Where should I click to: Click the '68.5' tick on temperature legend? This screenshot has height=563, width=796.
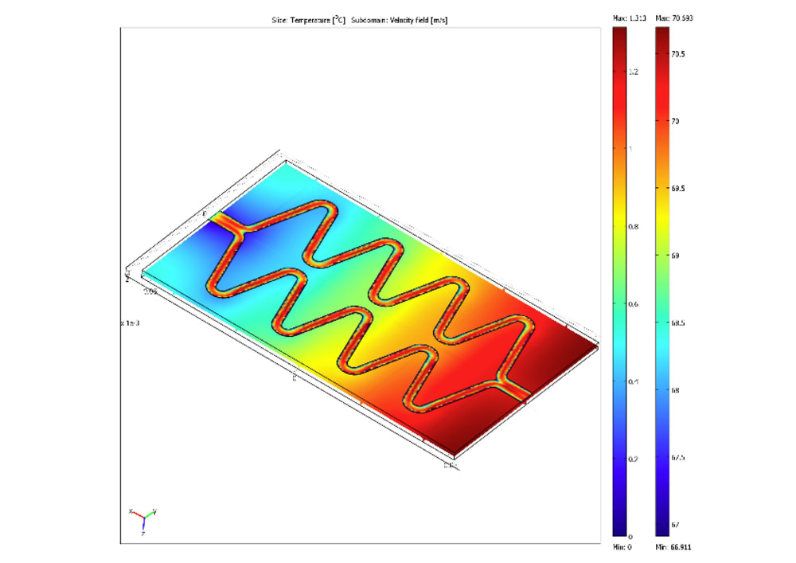(x=677, y=323)
